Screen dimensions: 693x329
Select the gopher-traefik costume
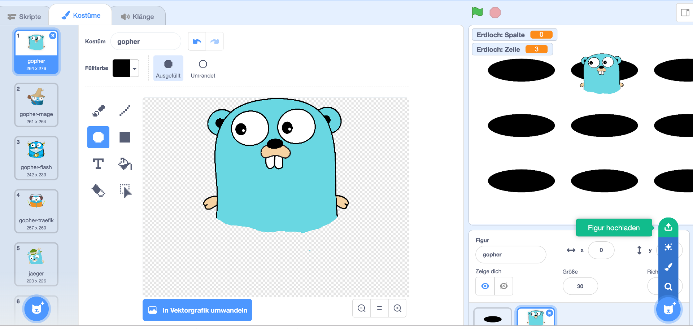(x=36, y=211)
